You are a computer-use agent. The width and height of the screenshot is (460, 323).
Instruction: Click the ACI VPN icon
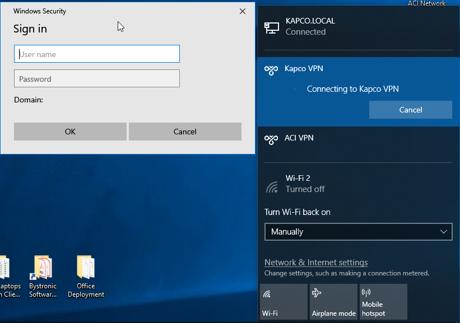coord(271,139)
